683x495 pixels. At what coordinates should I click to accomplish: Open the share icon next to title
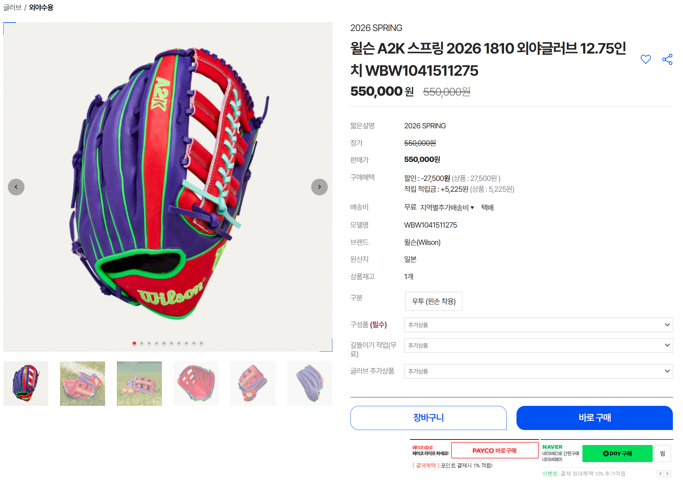[667, 59]
